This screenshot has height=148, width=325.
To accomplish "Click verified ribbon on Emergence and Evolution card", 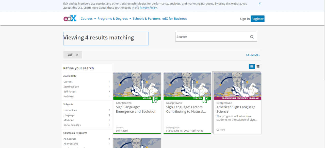I will (155, 100).
